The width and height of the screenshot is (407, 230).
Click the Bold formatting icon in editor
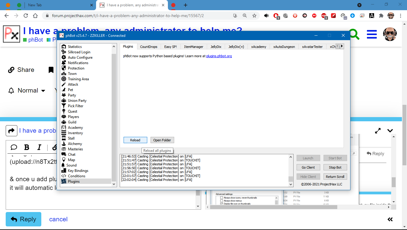pos(27,147)
